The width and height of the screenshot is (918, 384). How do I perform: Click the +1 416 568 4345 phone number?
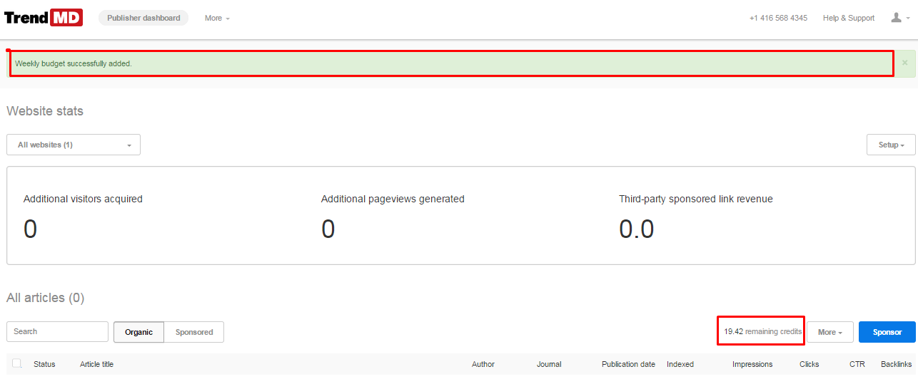778,18
